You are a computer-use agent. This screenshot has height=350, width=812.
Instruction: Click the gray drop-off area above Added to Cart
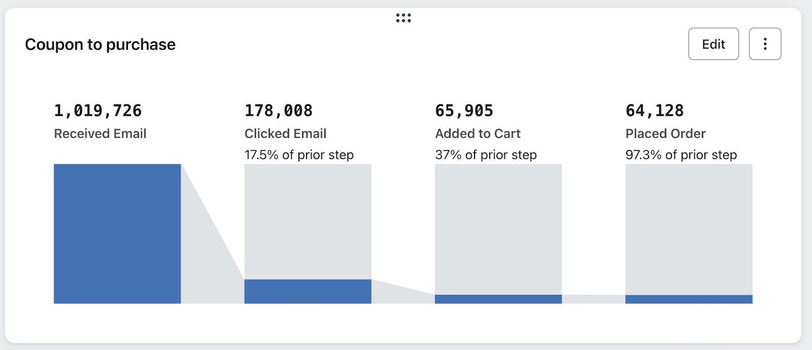click(498, 229)
